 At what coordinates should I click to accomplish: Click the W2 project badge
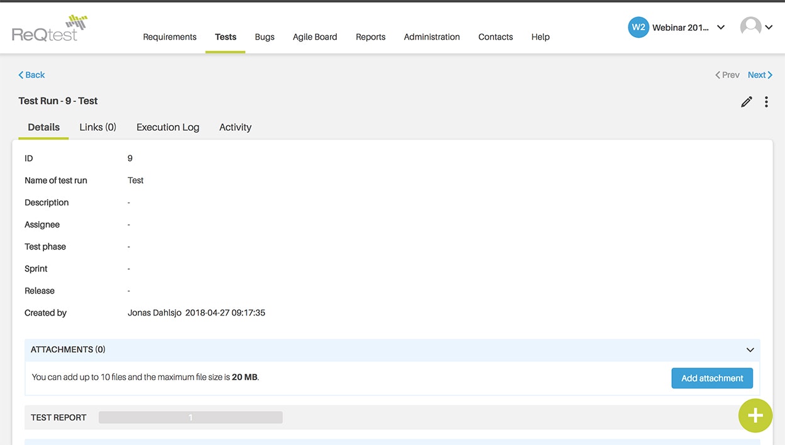(638, 27)
